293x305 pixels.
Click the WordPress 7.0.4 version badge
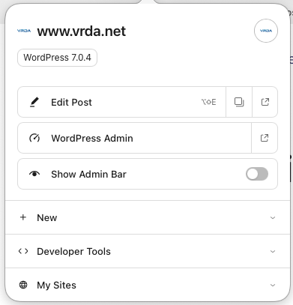(x=57, y=58)
